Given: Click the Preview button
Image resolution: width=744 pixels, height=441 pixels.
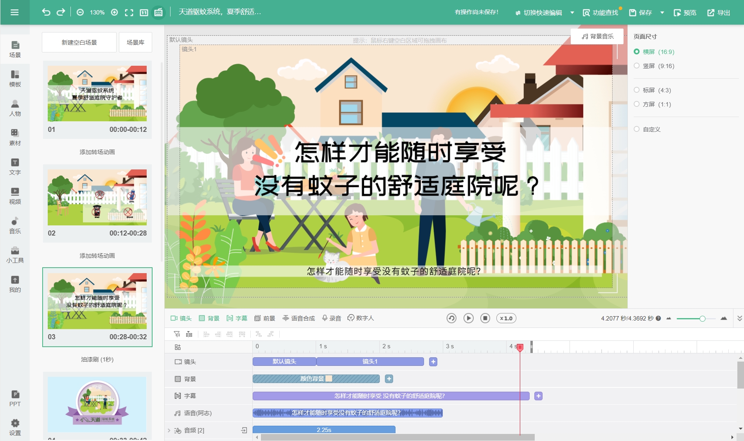Looking at the screenshot, I should click(685, 13).
